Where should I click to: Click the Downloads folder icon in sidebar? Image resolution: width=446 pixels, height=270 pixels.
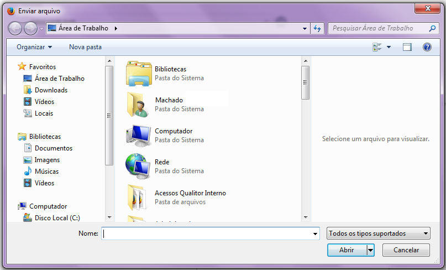point(28,90)
